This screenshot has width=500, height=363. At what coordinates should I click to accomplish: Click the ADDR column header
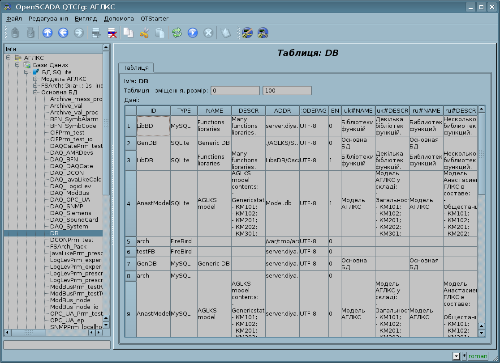[x=282, y=110]
